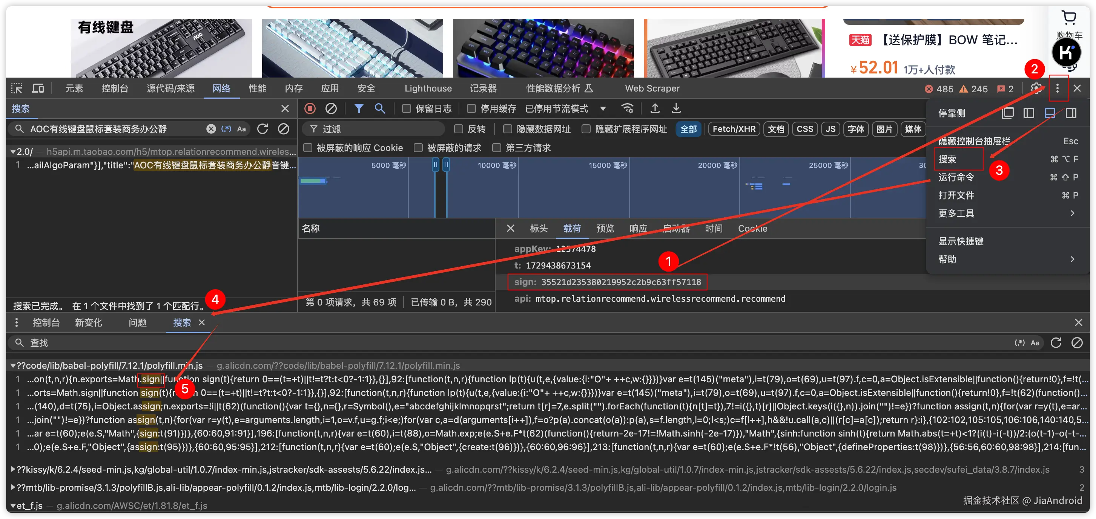1096x519 pixels.
Task: Click the network filter funnel icon
Action: coord(359,109)
